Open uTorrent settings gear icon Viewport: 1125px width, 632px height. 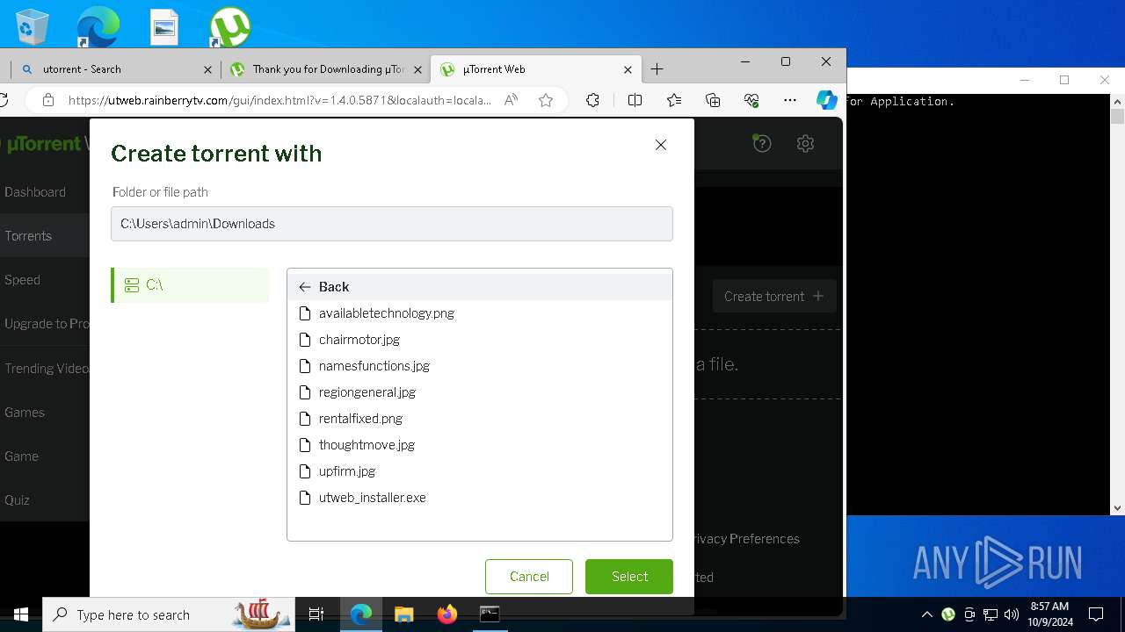805,143
